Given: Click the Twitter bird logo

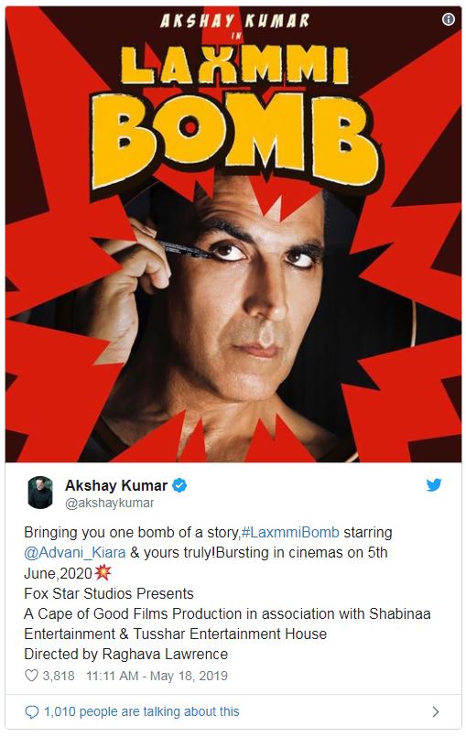Looking at the screenshot, I should click(x=434, y=484).
